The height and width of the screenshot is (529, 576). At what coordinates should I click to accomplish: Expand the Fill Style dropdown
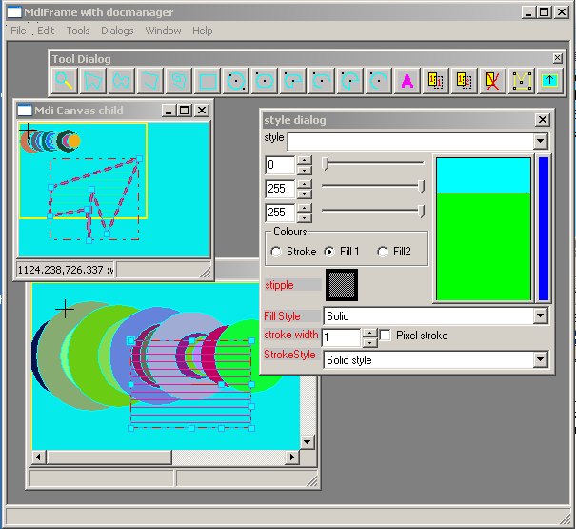[x=541, y=315]
